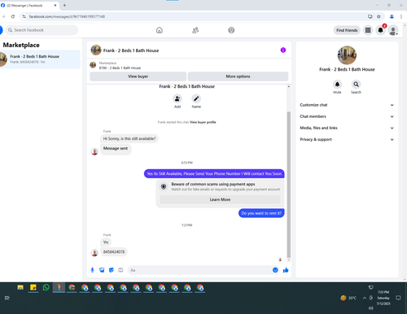Select the Frank - 2 Beds 1 Bath House conversation
Screen dimensions: 407x314
coord(40,59)
